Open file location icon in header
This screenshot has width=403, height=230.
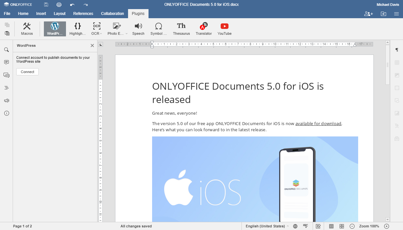(x=383, y=14)
